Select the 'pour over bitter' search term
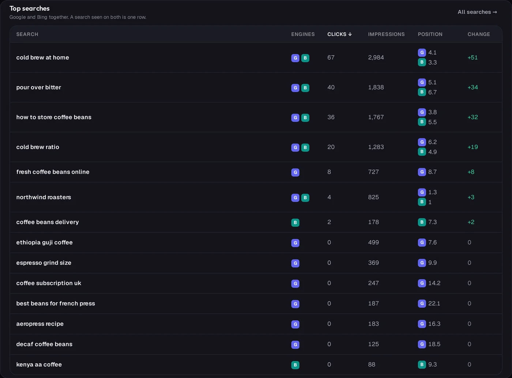The width and height of the screenshot is (512, 378). pyautogui.click(x=38, y=87)
